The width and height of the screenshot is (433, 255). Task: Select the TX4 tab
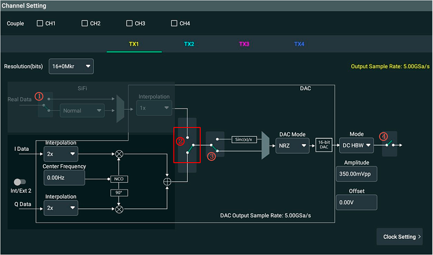coord(299,44)
